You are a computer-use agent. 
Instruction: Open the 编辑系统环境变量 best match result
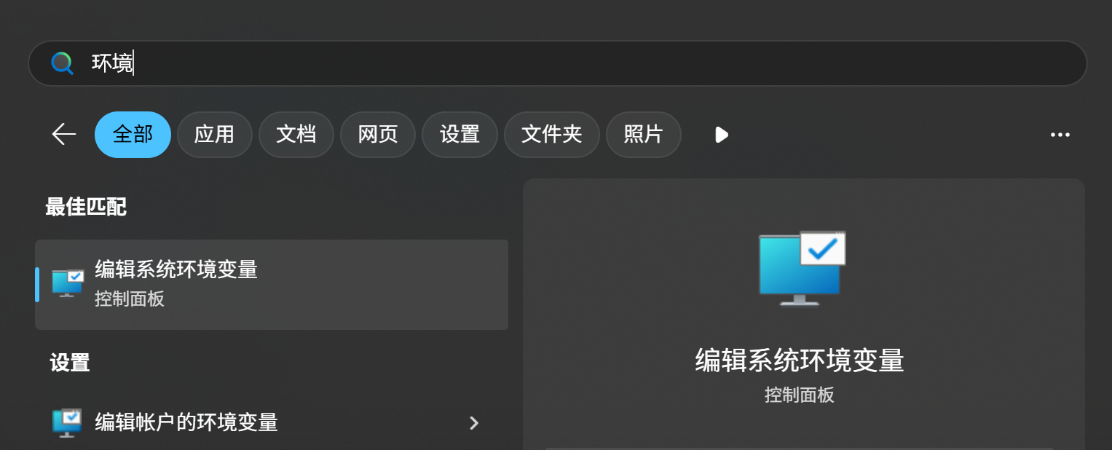click(x=272, y=285)
